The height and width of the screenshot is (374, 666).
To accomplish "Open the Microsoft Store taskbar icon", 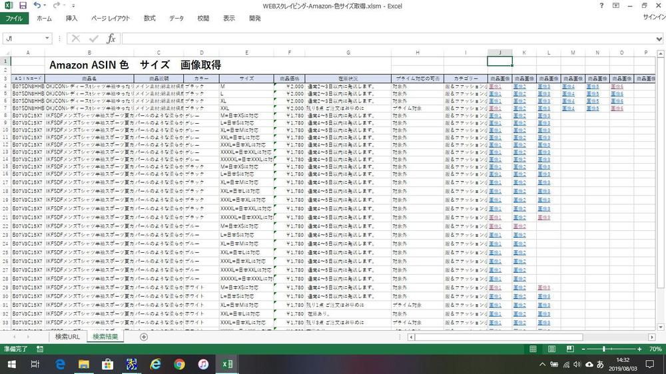I will (x=107, y=364).
